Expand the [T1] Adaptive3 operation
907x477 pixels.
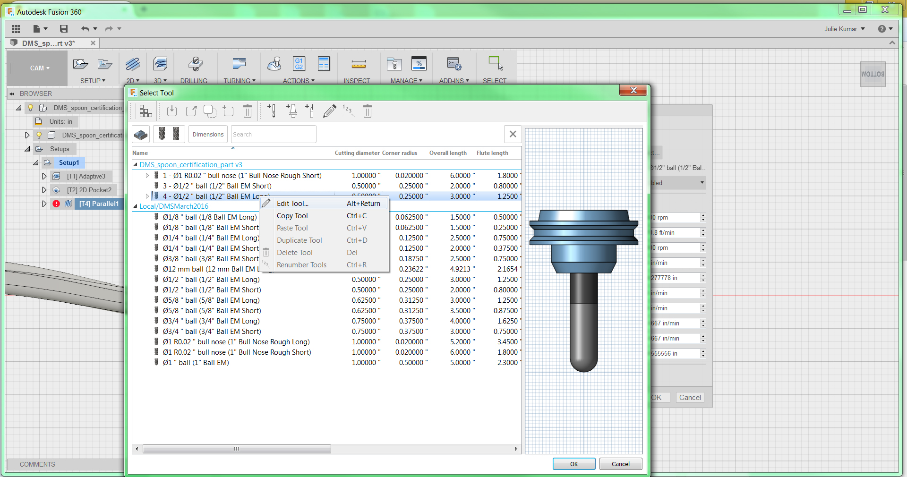click(44, 176)
